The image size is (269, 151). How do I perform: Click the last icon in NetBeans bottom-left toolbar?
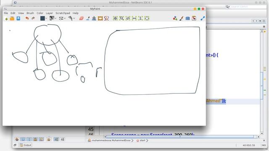[x=63, y=139]
